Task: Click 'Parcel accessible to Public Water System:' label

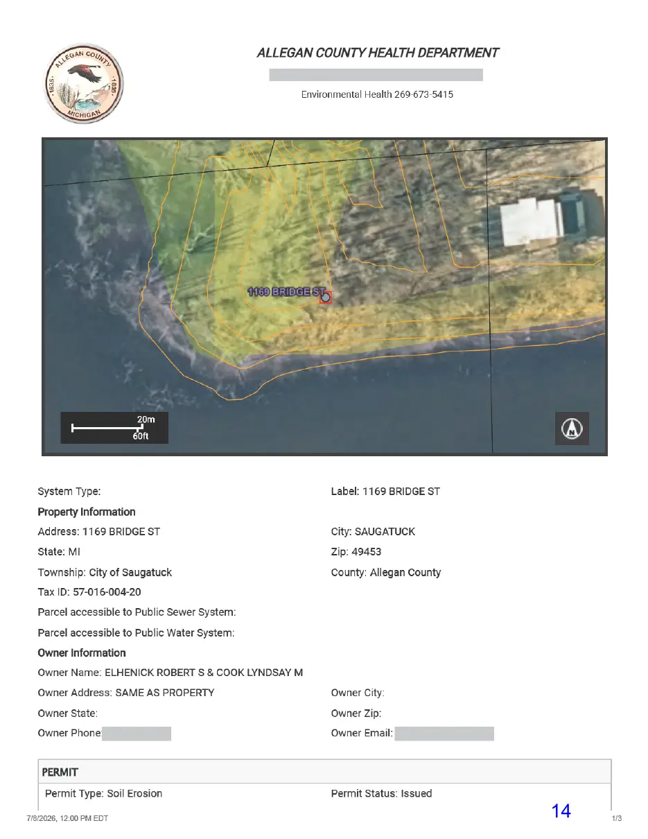Action: [137, 633]
